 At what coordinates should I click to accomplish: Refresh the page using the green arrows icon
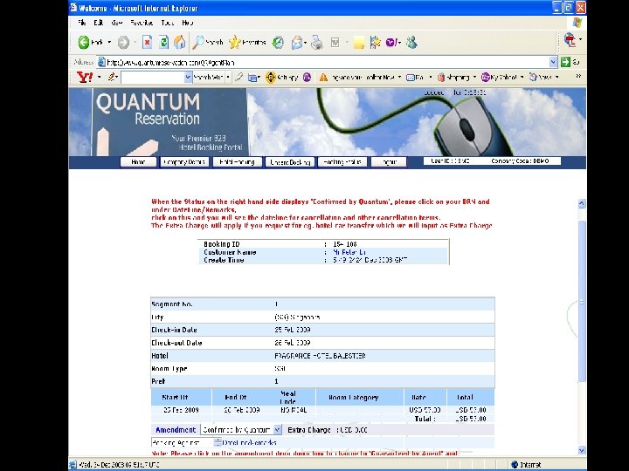[163, 42]
